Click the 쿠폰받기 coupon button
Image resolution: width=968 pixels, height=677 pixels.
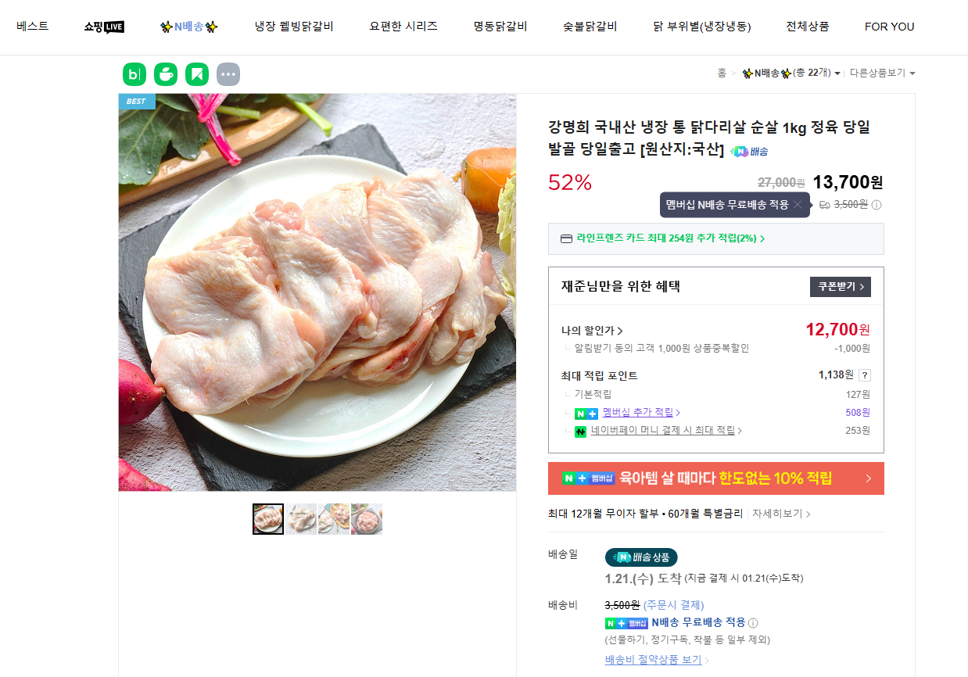pyautogui.click(x=841, y=286)
